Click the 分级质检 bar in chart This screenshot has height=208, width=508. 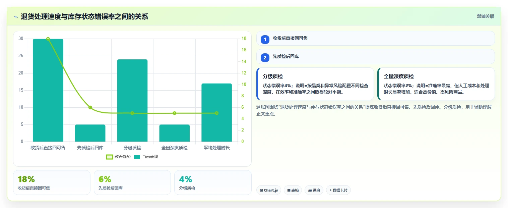pyautogui.click(x=132, y=100)
